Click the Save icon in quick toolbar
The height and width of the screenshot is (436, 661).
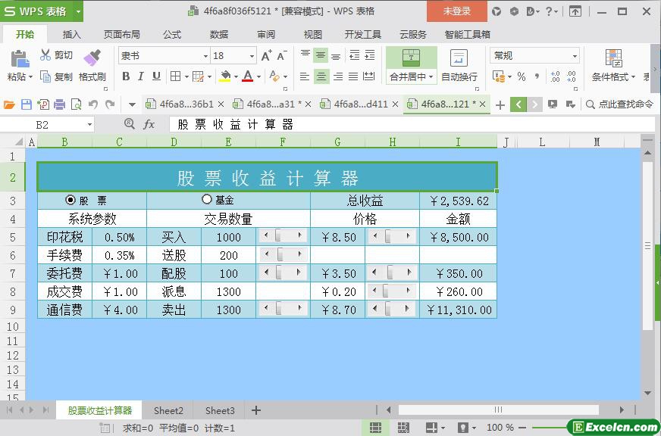[x=27, y=104]
